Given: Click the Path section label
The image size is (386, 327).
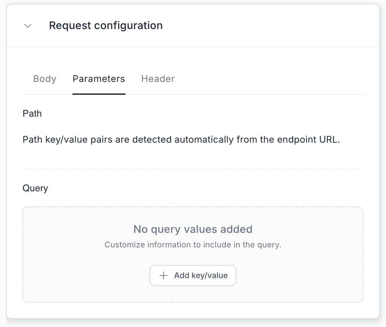Looking at the screenshot, I should [x=32, y=114].
